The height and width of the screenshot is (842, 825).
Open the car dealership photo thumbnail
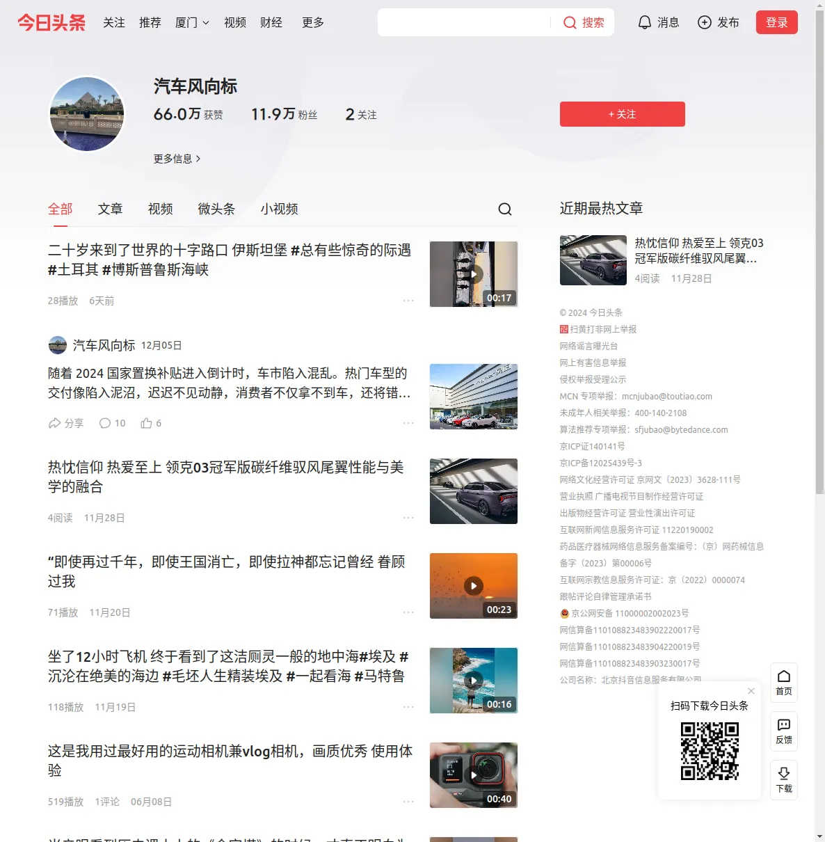474,397
